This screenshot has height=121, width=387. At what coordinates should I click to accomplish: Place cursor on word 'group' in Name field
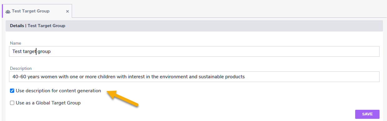point(44,51)
